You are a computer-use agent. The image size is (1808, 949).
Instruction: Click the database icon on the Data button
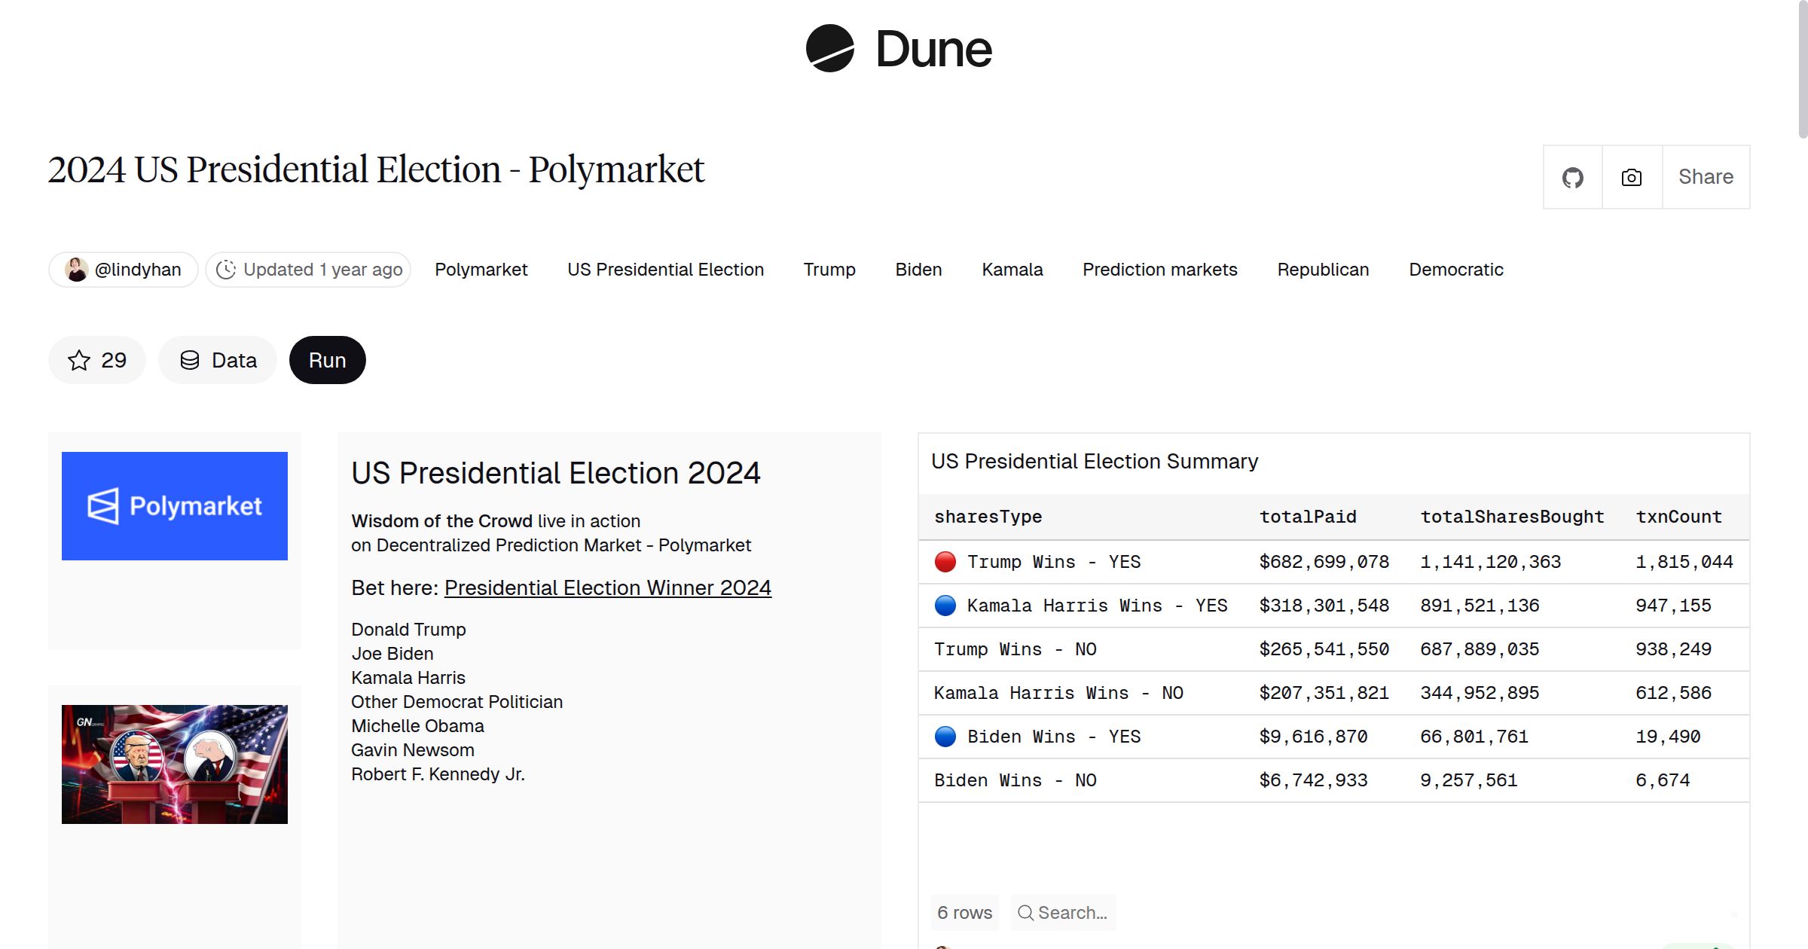click(x=189, y=359)
